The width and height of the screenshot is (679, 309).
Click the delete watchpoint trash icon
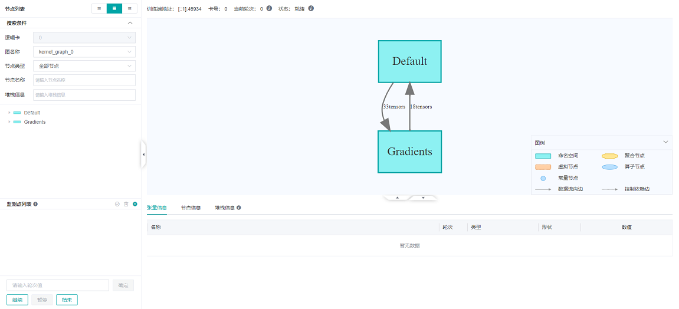click(x=126, y=204)
